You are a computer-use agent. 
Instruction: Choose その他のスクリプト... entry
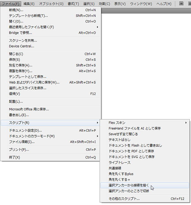(x=124, y=199)
